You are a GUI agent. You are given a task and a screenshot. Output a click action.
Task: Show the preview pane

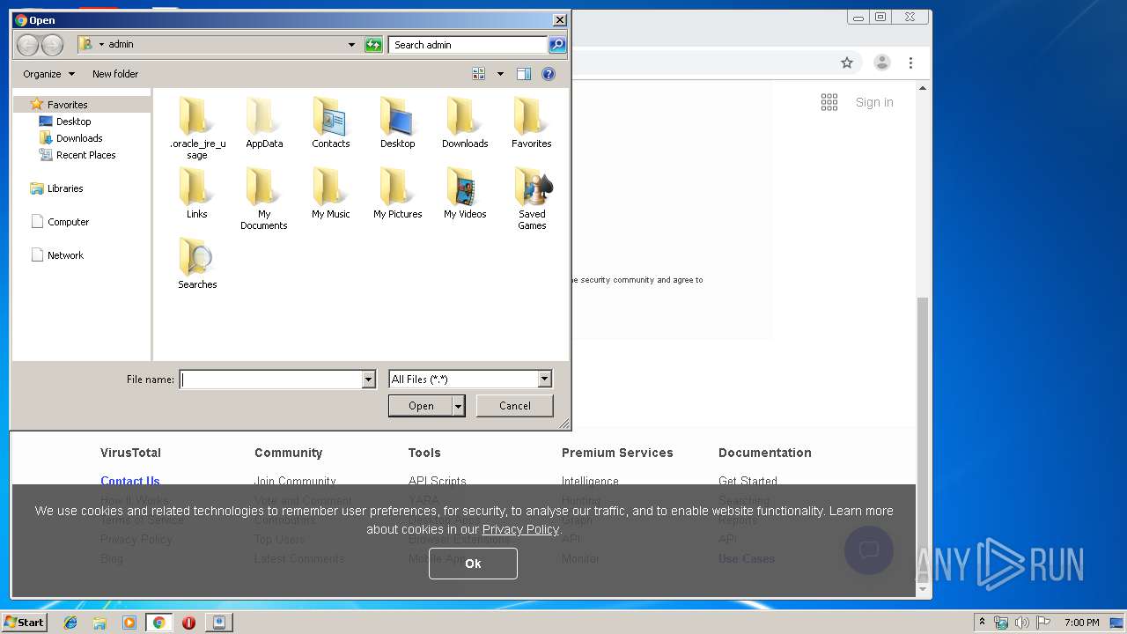pyautogui.click(x=524, y=74)
